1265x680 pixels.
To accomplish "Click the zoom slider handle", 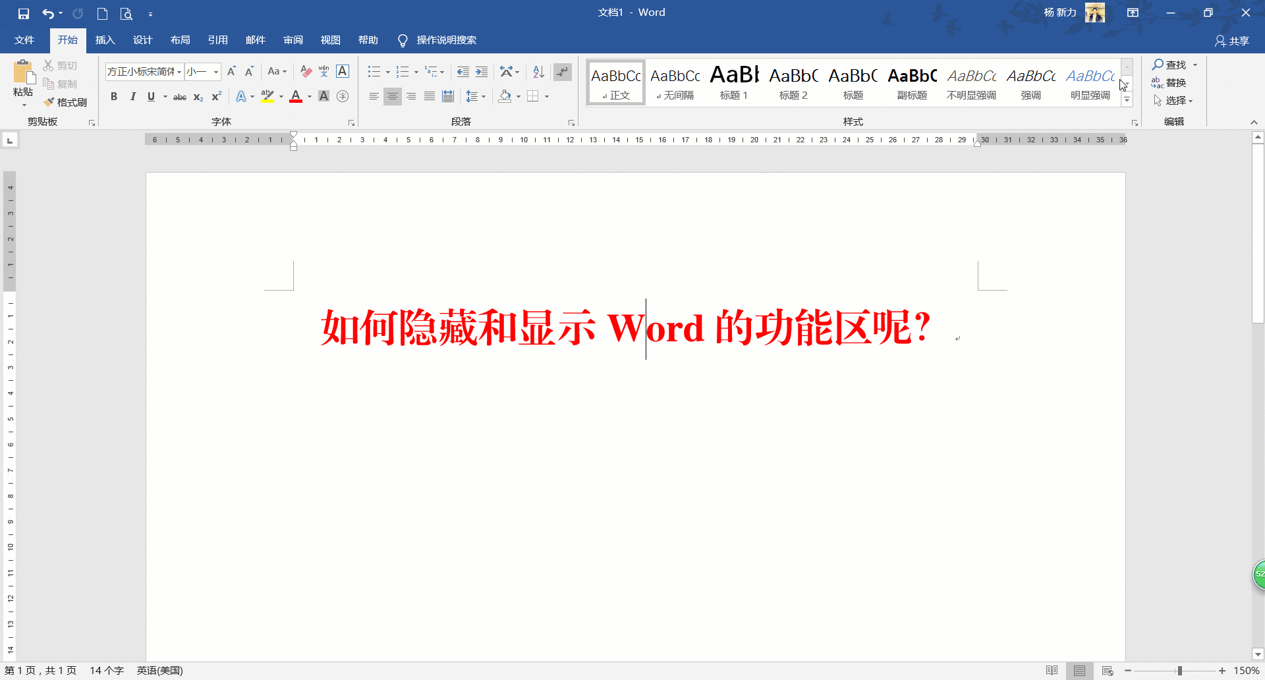I will click(x=1179, y=671).
